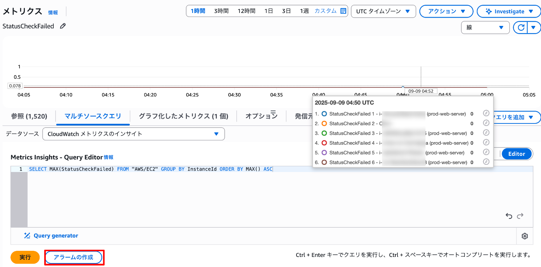
Task: Click the red StatusCheckFailed 4 series circle
Action: click(x=324, y=143)
